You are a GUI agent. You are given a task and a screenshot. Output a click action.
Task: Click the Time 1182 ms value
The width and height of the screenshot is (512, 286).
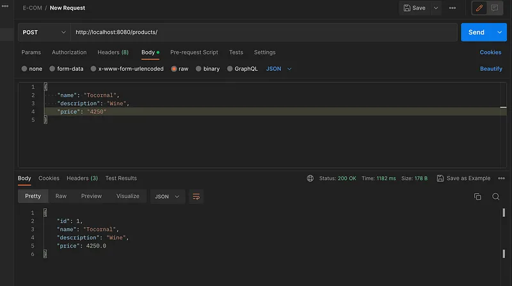coord(386,179)
